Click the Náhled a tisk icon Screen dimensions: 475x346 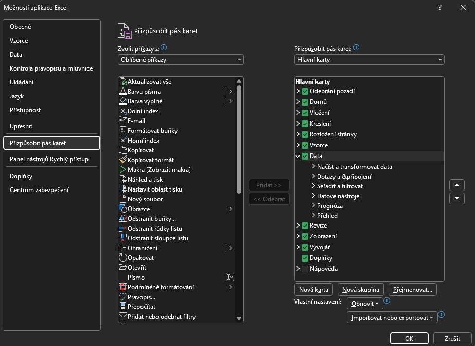[x=123, y=179]
